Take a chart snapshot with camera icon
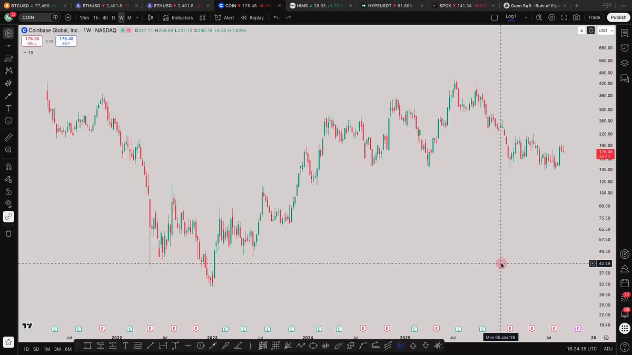Viewport: 632px width, 355px height. [x=577, y=17]
